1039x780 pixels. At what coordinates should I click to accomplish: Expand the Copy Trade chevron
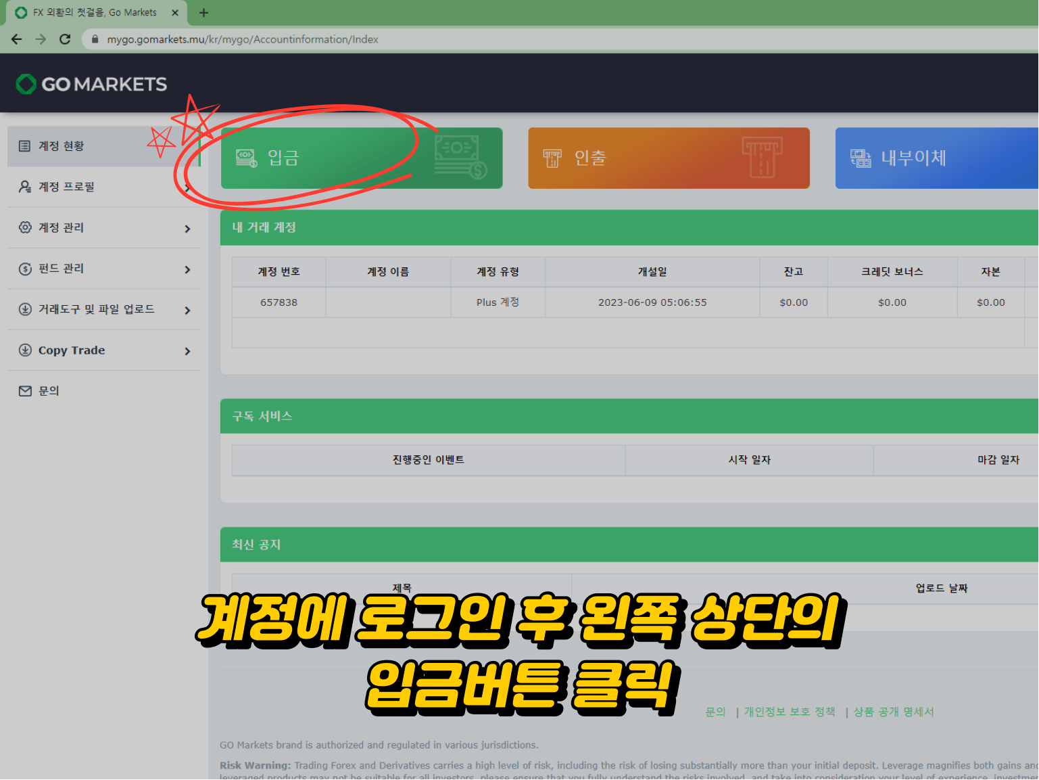187,351
